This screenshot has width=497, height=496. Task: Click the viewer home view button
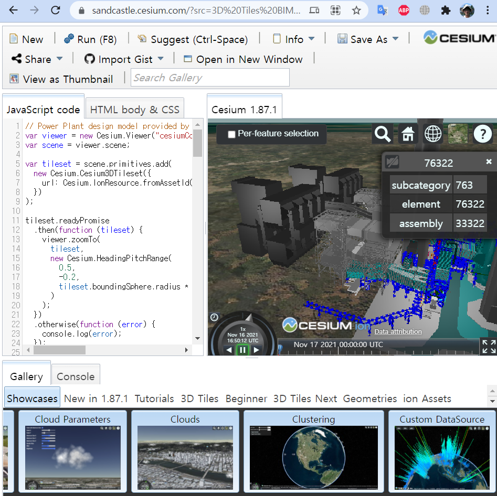[x=408, y=134]
